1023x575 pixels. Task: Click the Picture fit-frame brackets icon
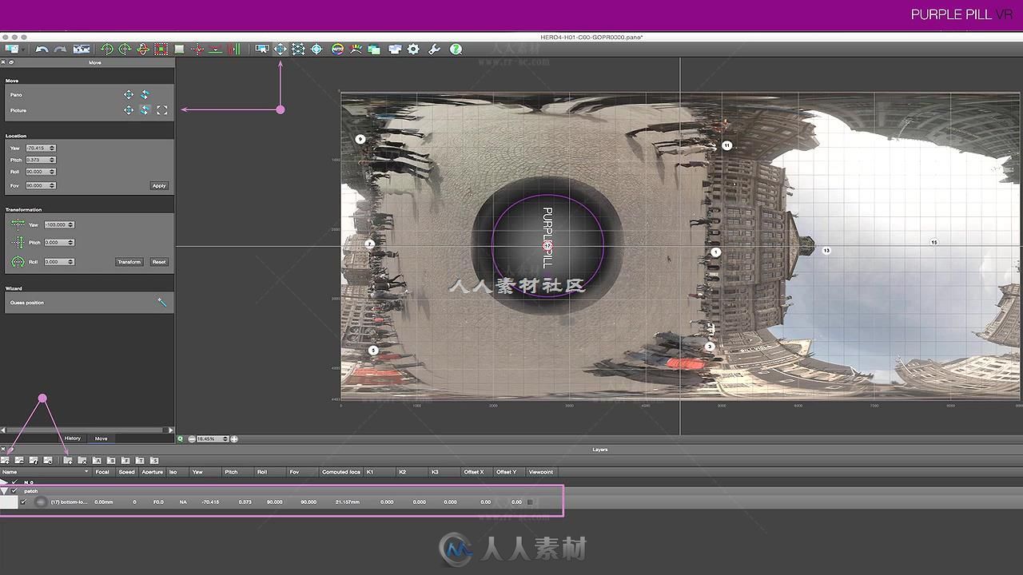pyautogui.click(x=162, y=110)
